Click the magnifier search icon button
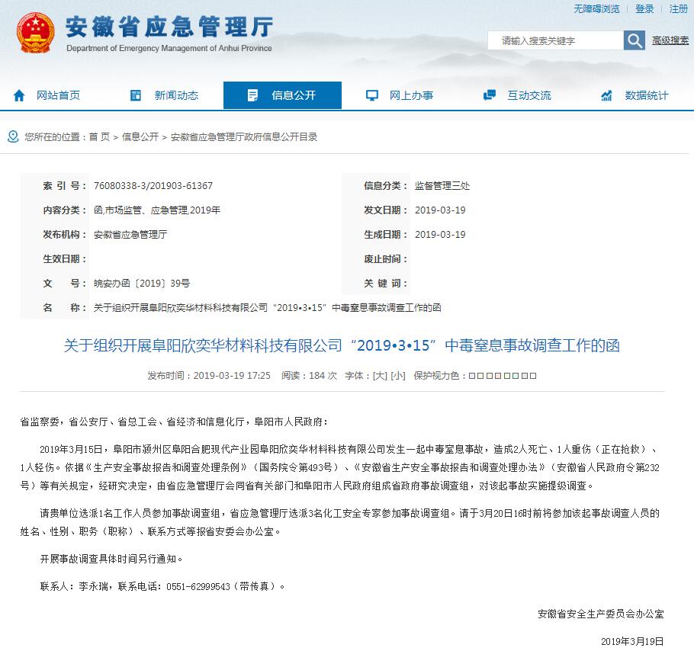 pyautogui.click(x=634, y=40)
